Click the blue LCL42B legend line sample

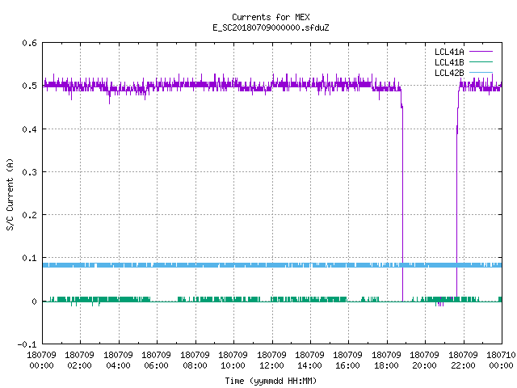pyautogui.click(x=481, y=72)
